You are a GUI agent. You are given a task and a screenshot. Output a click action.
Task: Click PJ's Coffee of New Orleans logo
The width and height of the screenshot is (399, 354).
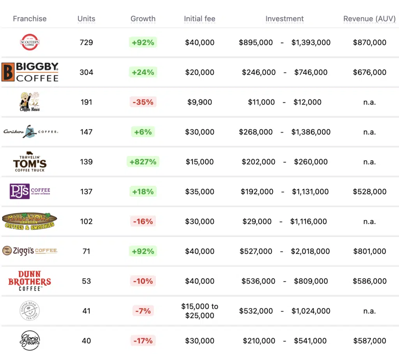tap(30, 191)
